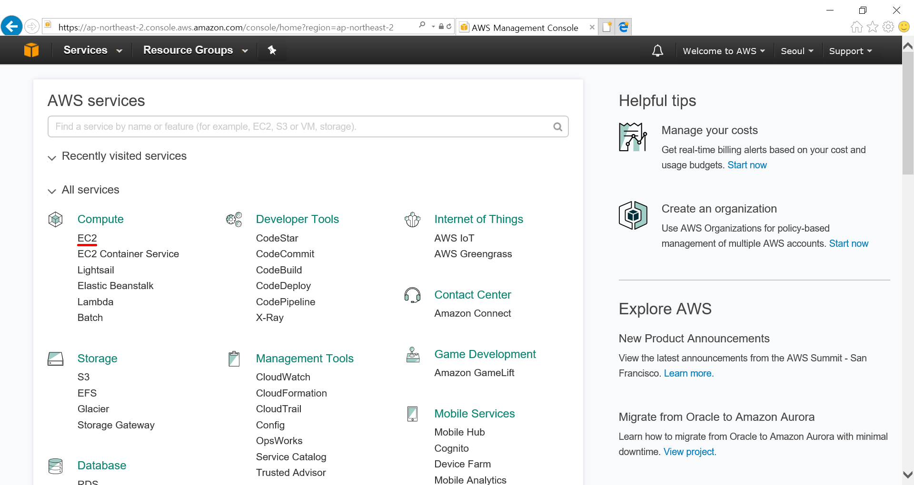Click Learn more about new announcements

coord(688,373)
